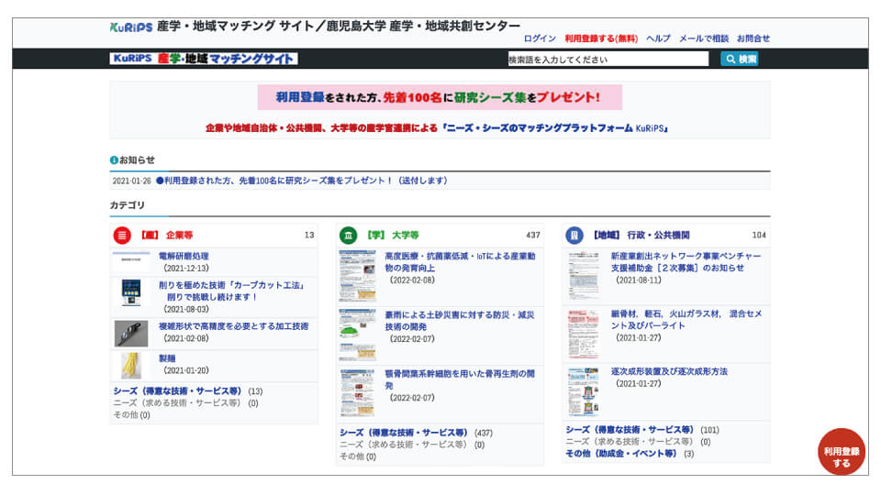This screenshot has height=495, width=881.
Task: Open the 削りを極めた技術「カーブカット工法」 entry
Action: click(231, 291)
